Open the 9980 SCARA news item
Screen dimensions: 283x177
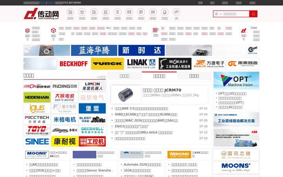[x=146, y=114]
